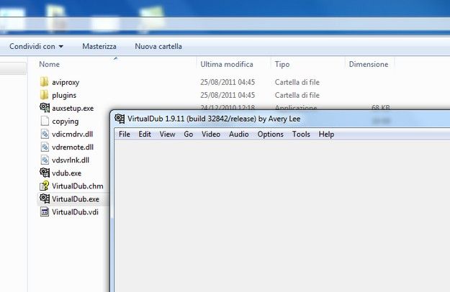
Task: Click the auxsetup.exe gear icon
Action: pos(45,108)
